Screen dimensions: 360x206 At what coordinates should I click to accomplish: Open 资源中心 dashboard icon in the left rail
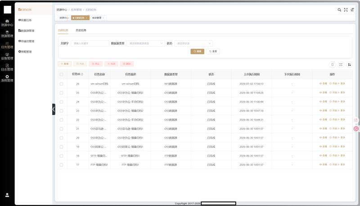coord(7,22)
